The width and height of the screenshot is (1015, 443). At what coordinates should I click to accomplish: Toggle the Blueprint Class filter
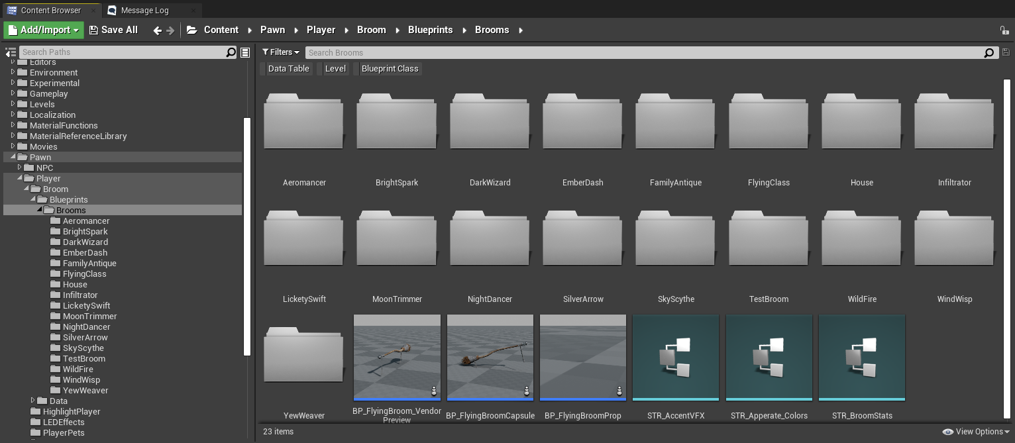click(x=390, y=69)
